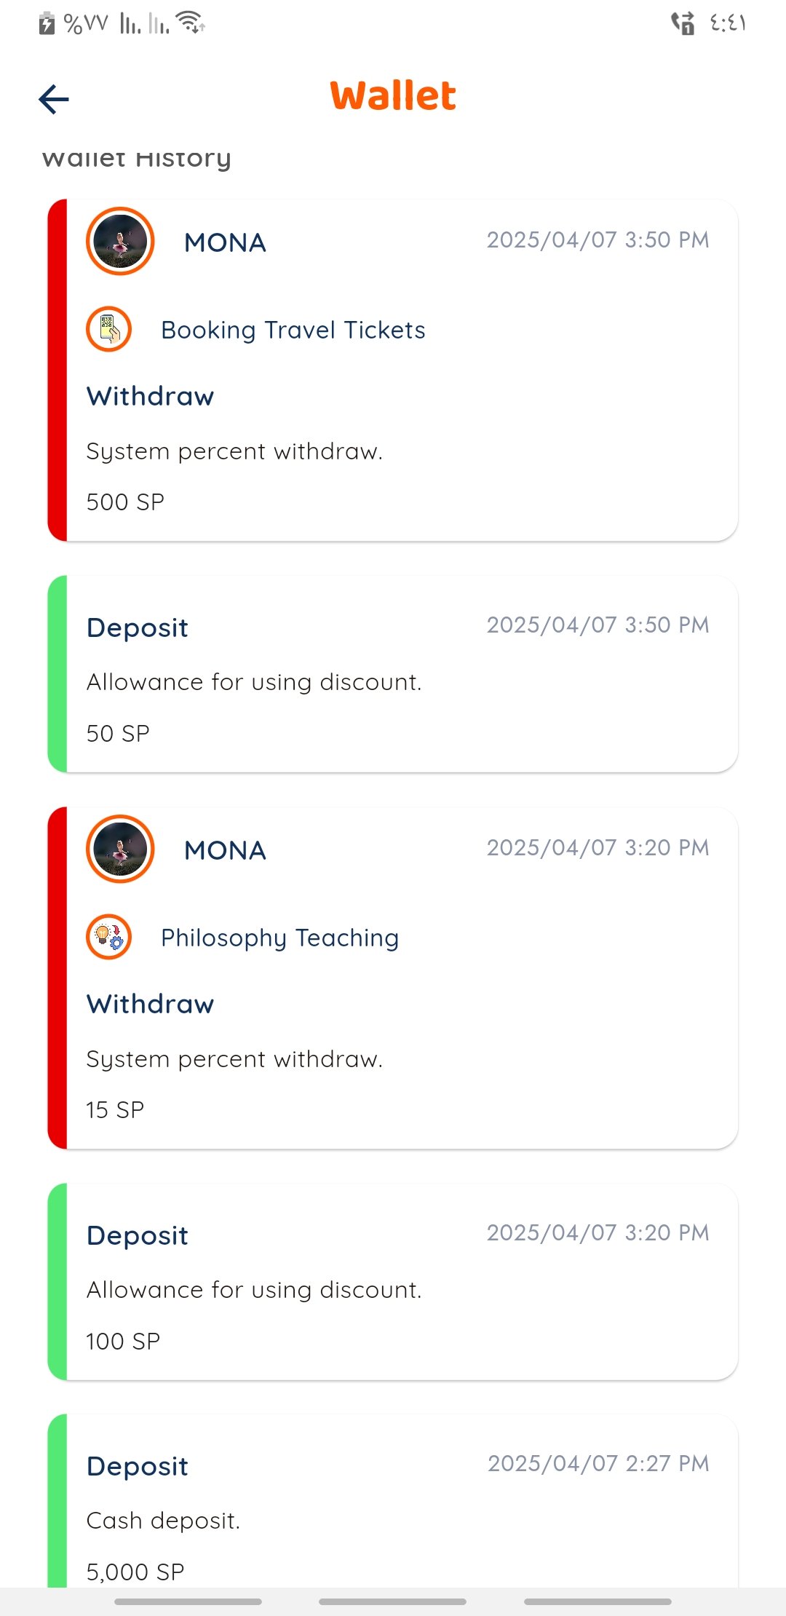
Task: Open the 500 SP system percent withdraw
Action: click(393, 370)
